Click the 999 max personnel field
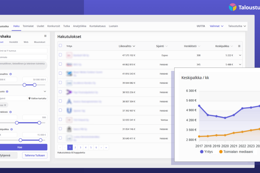Viewport: 260px width, 173px height. pos(35,117)
